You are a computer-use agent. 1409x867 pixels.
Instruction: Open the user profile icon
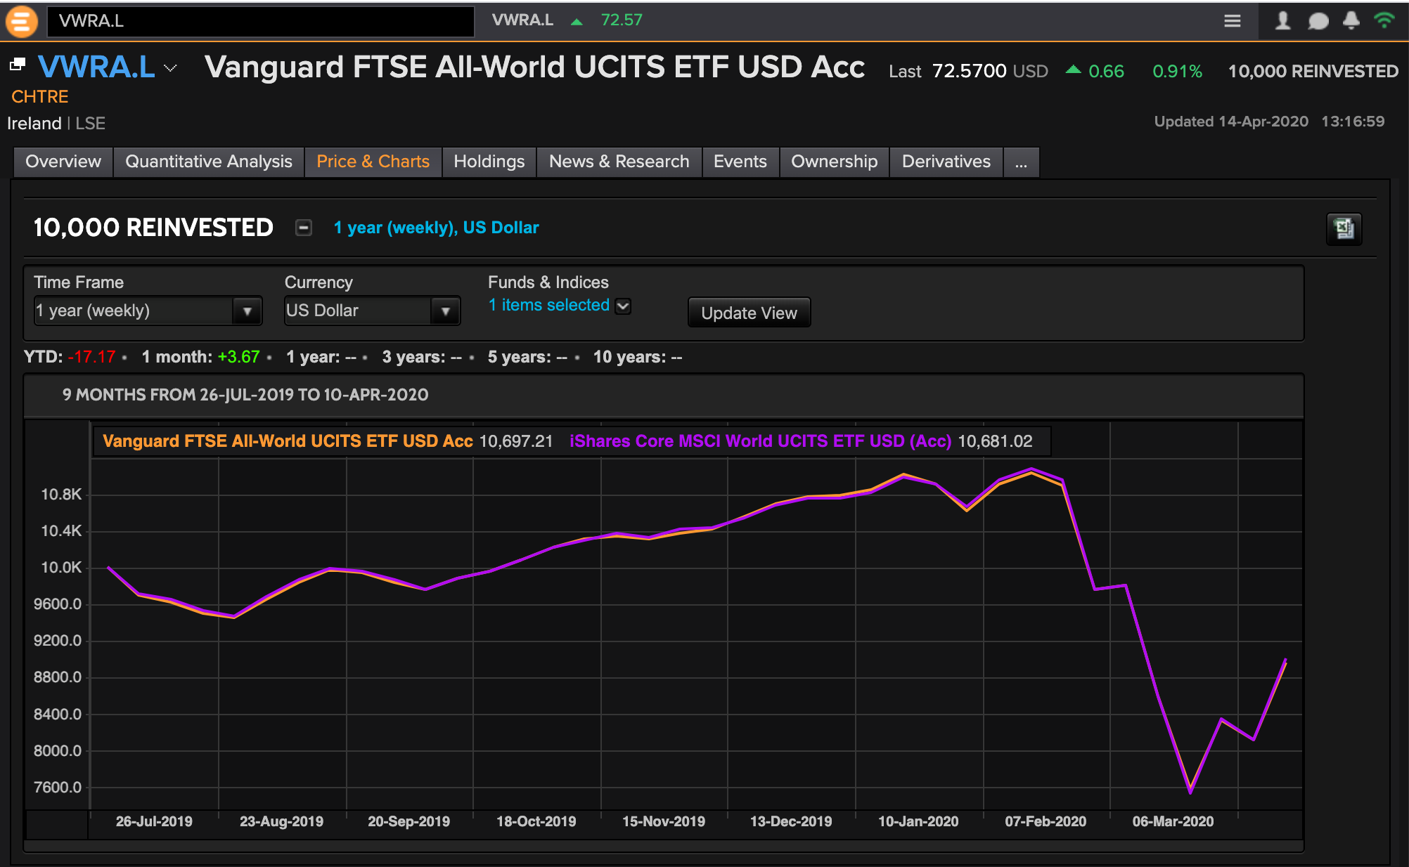(x=1283, y=20)
